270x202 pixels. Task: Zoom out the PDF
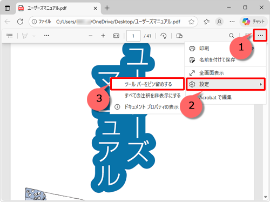click(x=91, y=36)
